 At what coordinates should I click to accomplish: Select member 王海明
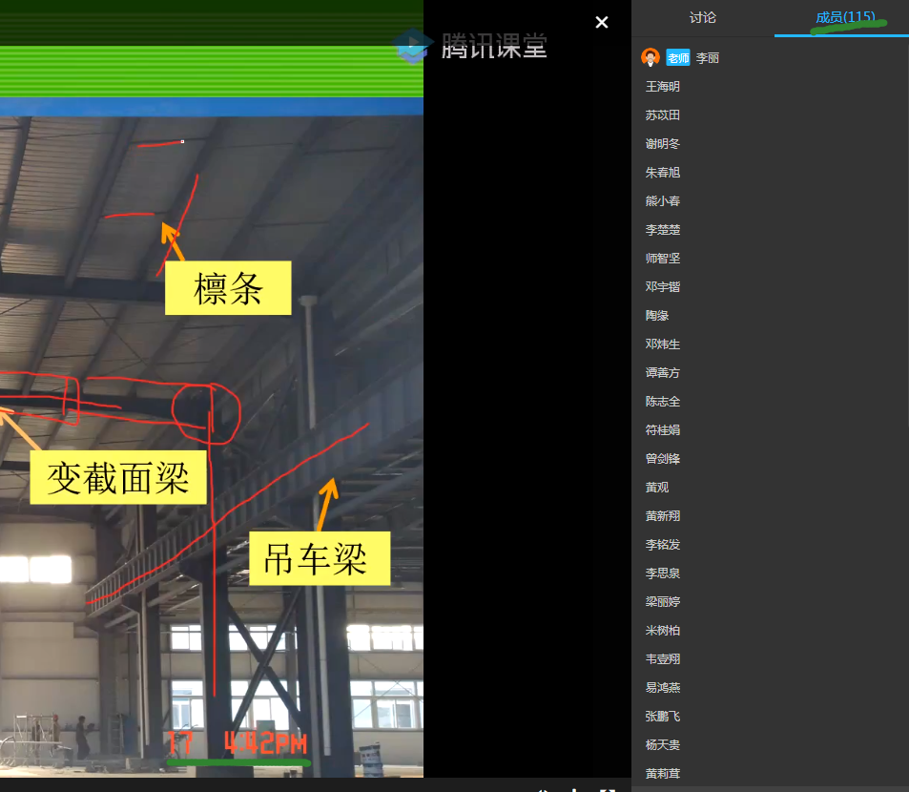[x=663, y=87]
